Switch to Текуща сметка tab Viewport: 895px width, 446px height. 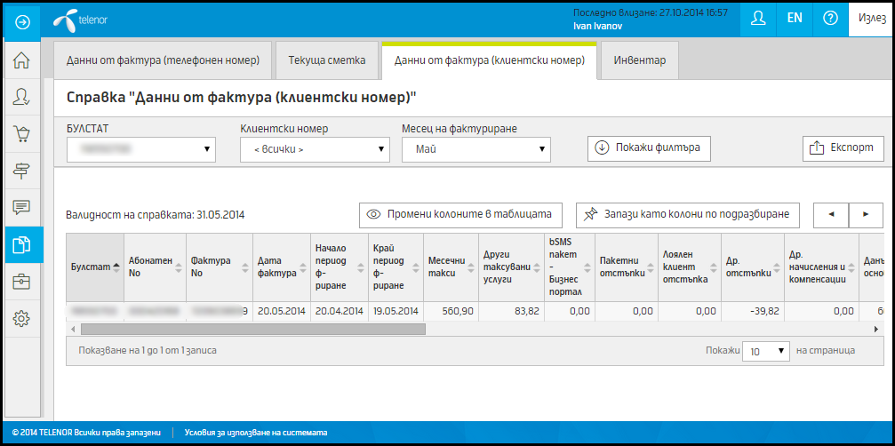click(327, 60)
